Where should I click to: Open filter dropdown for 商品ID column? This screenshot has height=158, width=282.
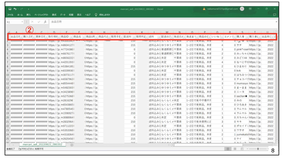pos(71,37)
